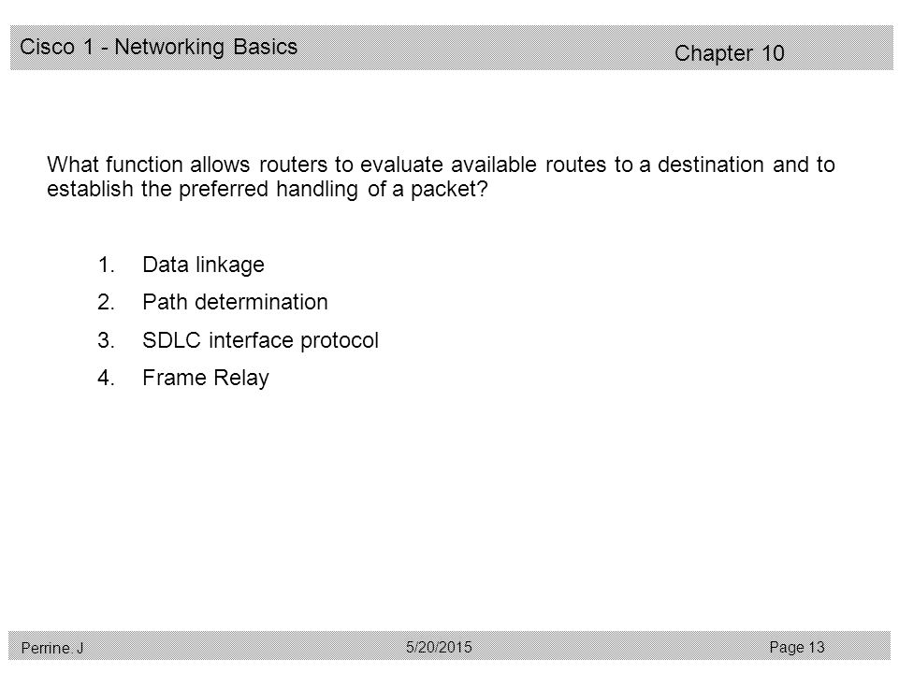Screen dimensions: 899x674
Task: Click the Perrine J footer name
Action: (x=52, y=648)
